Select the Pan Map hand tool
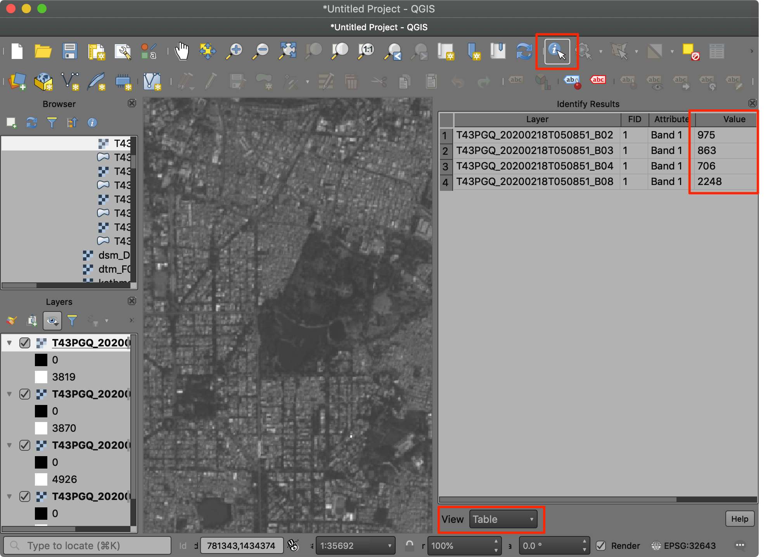This screenshot has width=775, height=557. point(182,52)
